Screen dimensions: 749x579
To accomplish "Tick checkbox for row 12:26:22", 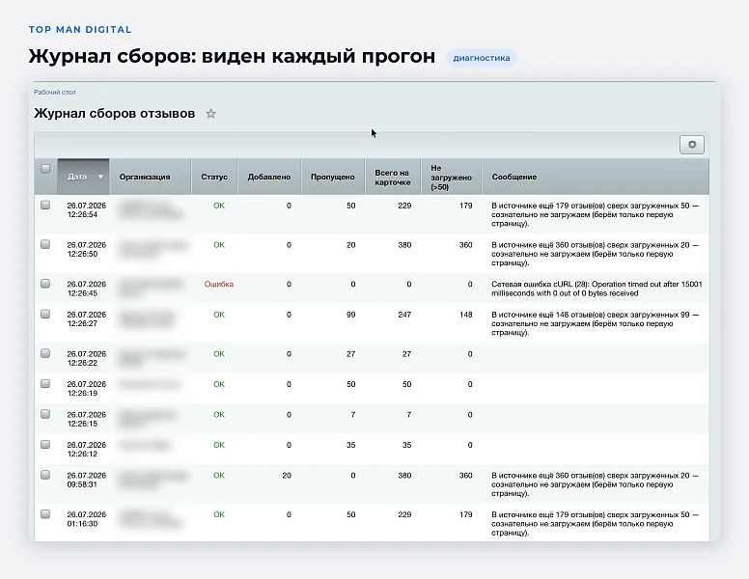I will pos(45,353).
